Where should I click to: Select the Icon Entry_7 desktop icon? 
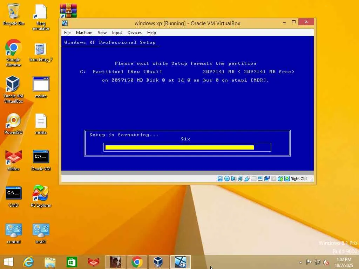[41, 53]
